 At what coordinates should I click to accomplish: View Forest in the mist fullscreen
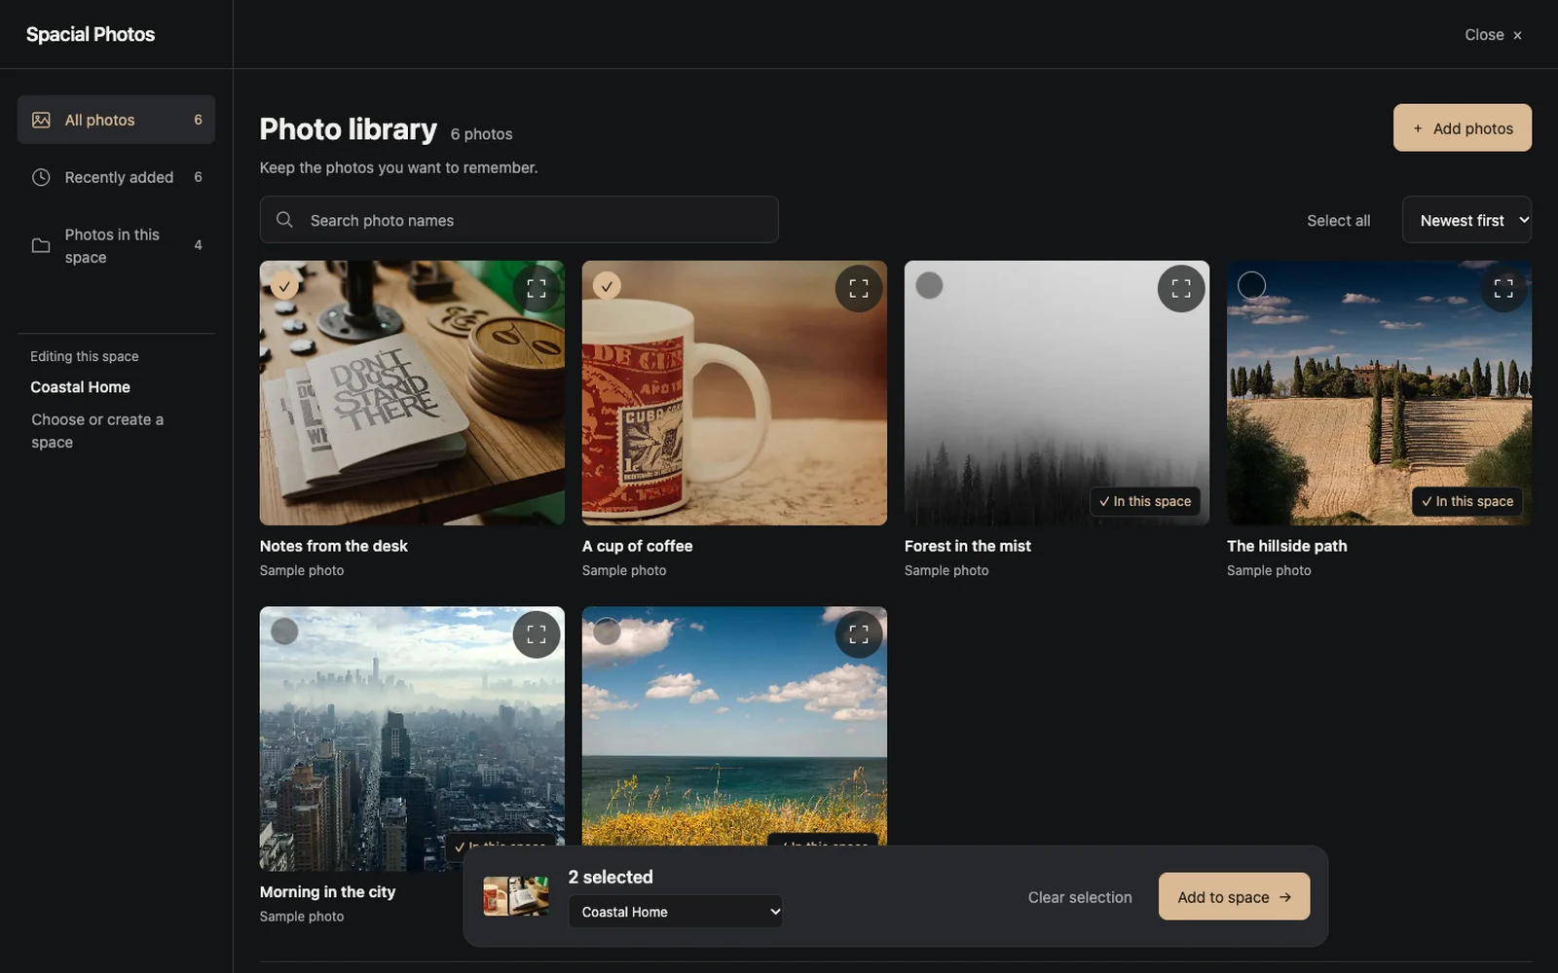(1181, 289)
